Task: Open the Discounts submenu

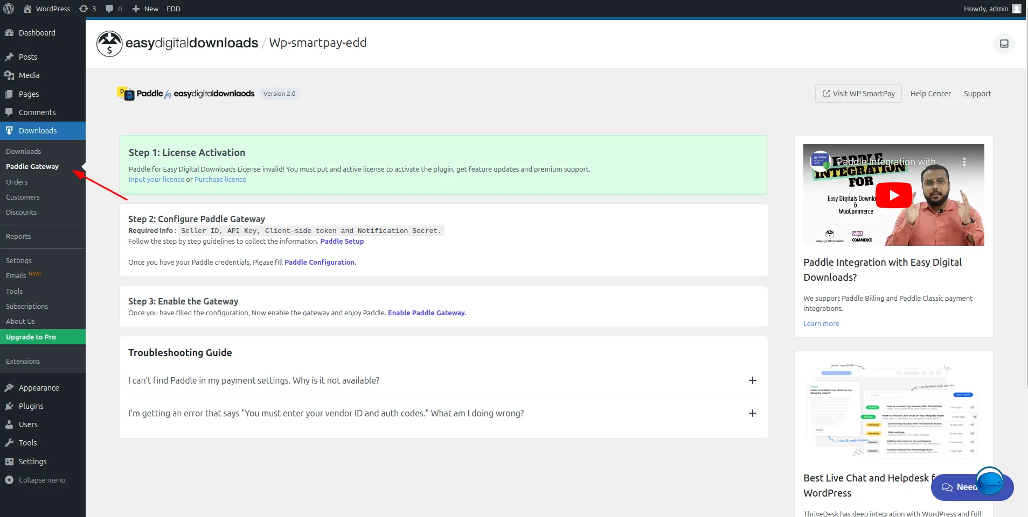Action: (22, 213)
